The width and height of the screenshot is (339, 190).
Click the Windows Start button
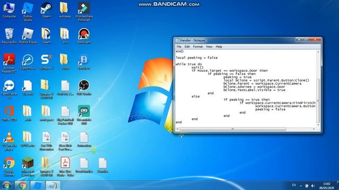[x=6, y=185]
